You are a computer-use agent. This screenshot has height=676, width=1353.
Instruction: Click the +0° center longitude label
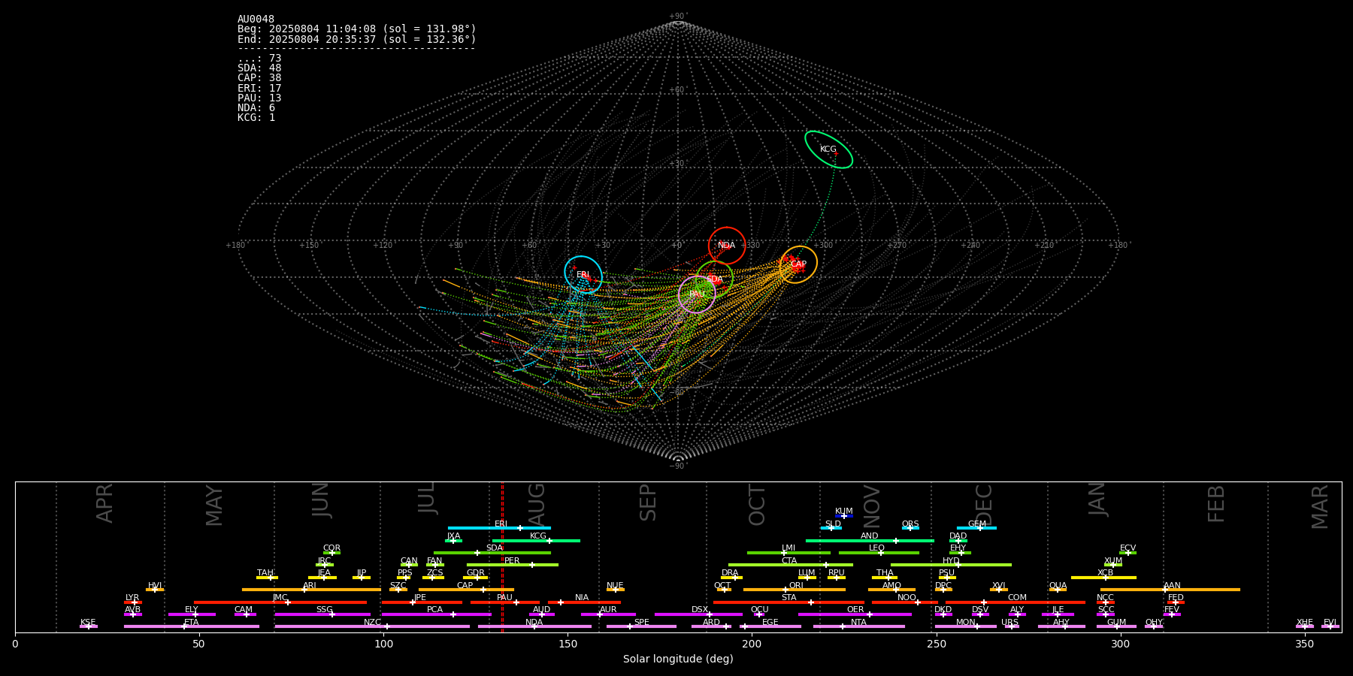tap(677, 246)
